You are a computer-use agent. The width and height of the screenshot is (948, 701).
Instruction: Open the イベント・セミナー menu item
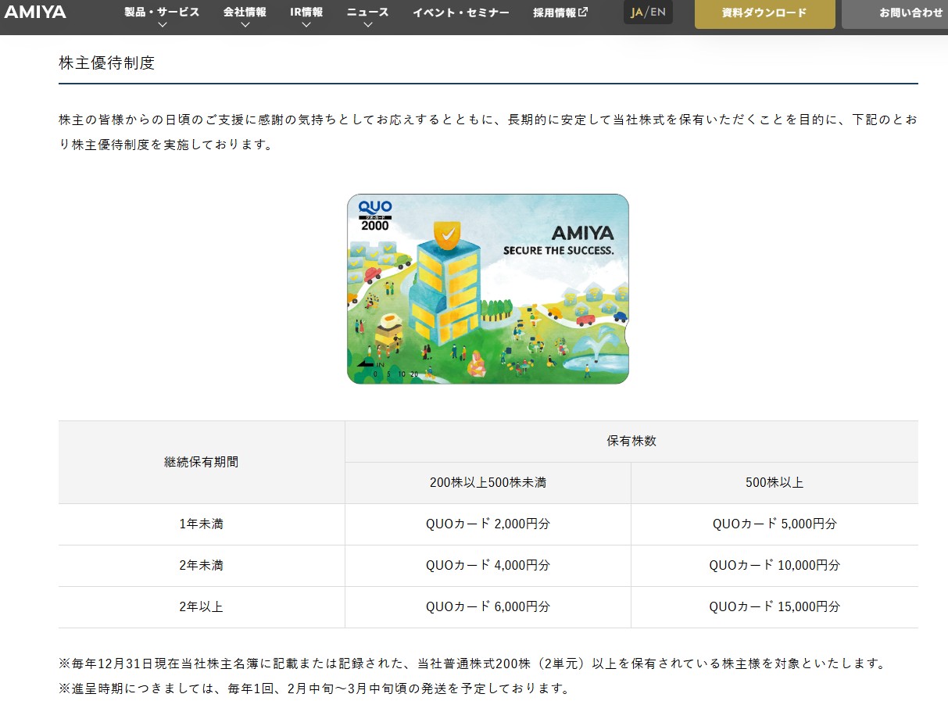460,13
